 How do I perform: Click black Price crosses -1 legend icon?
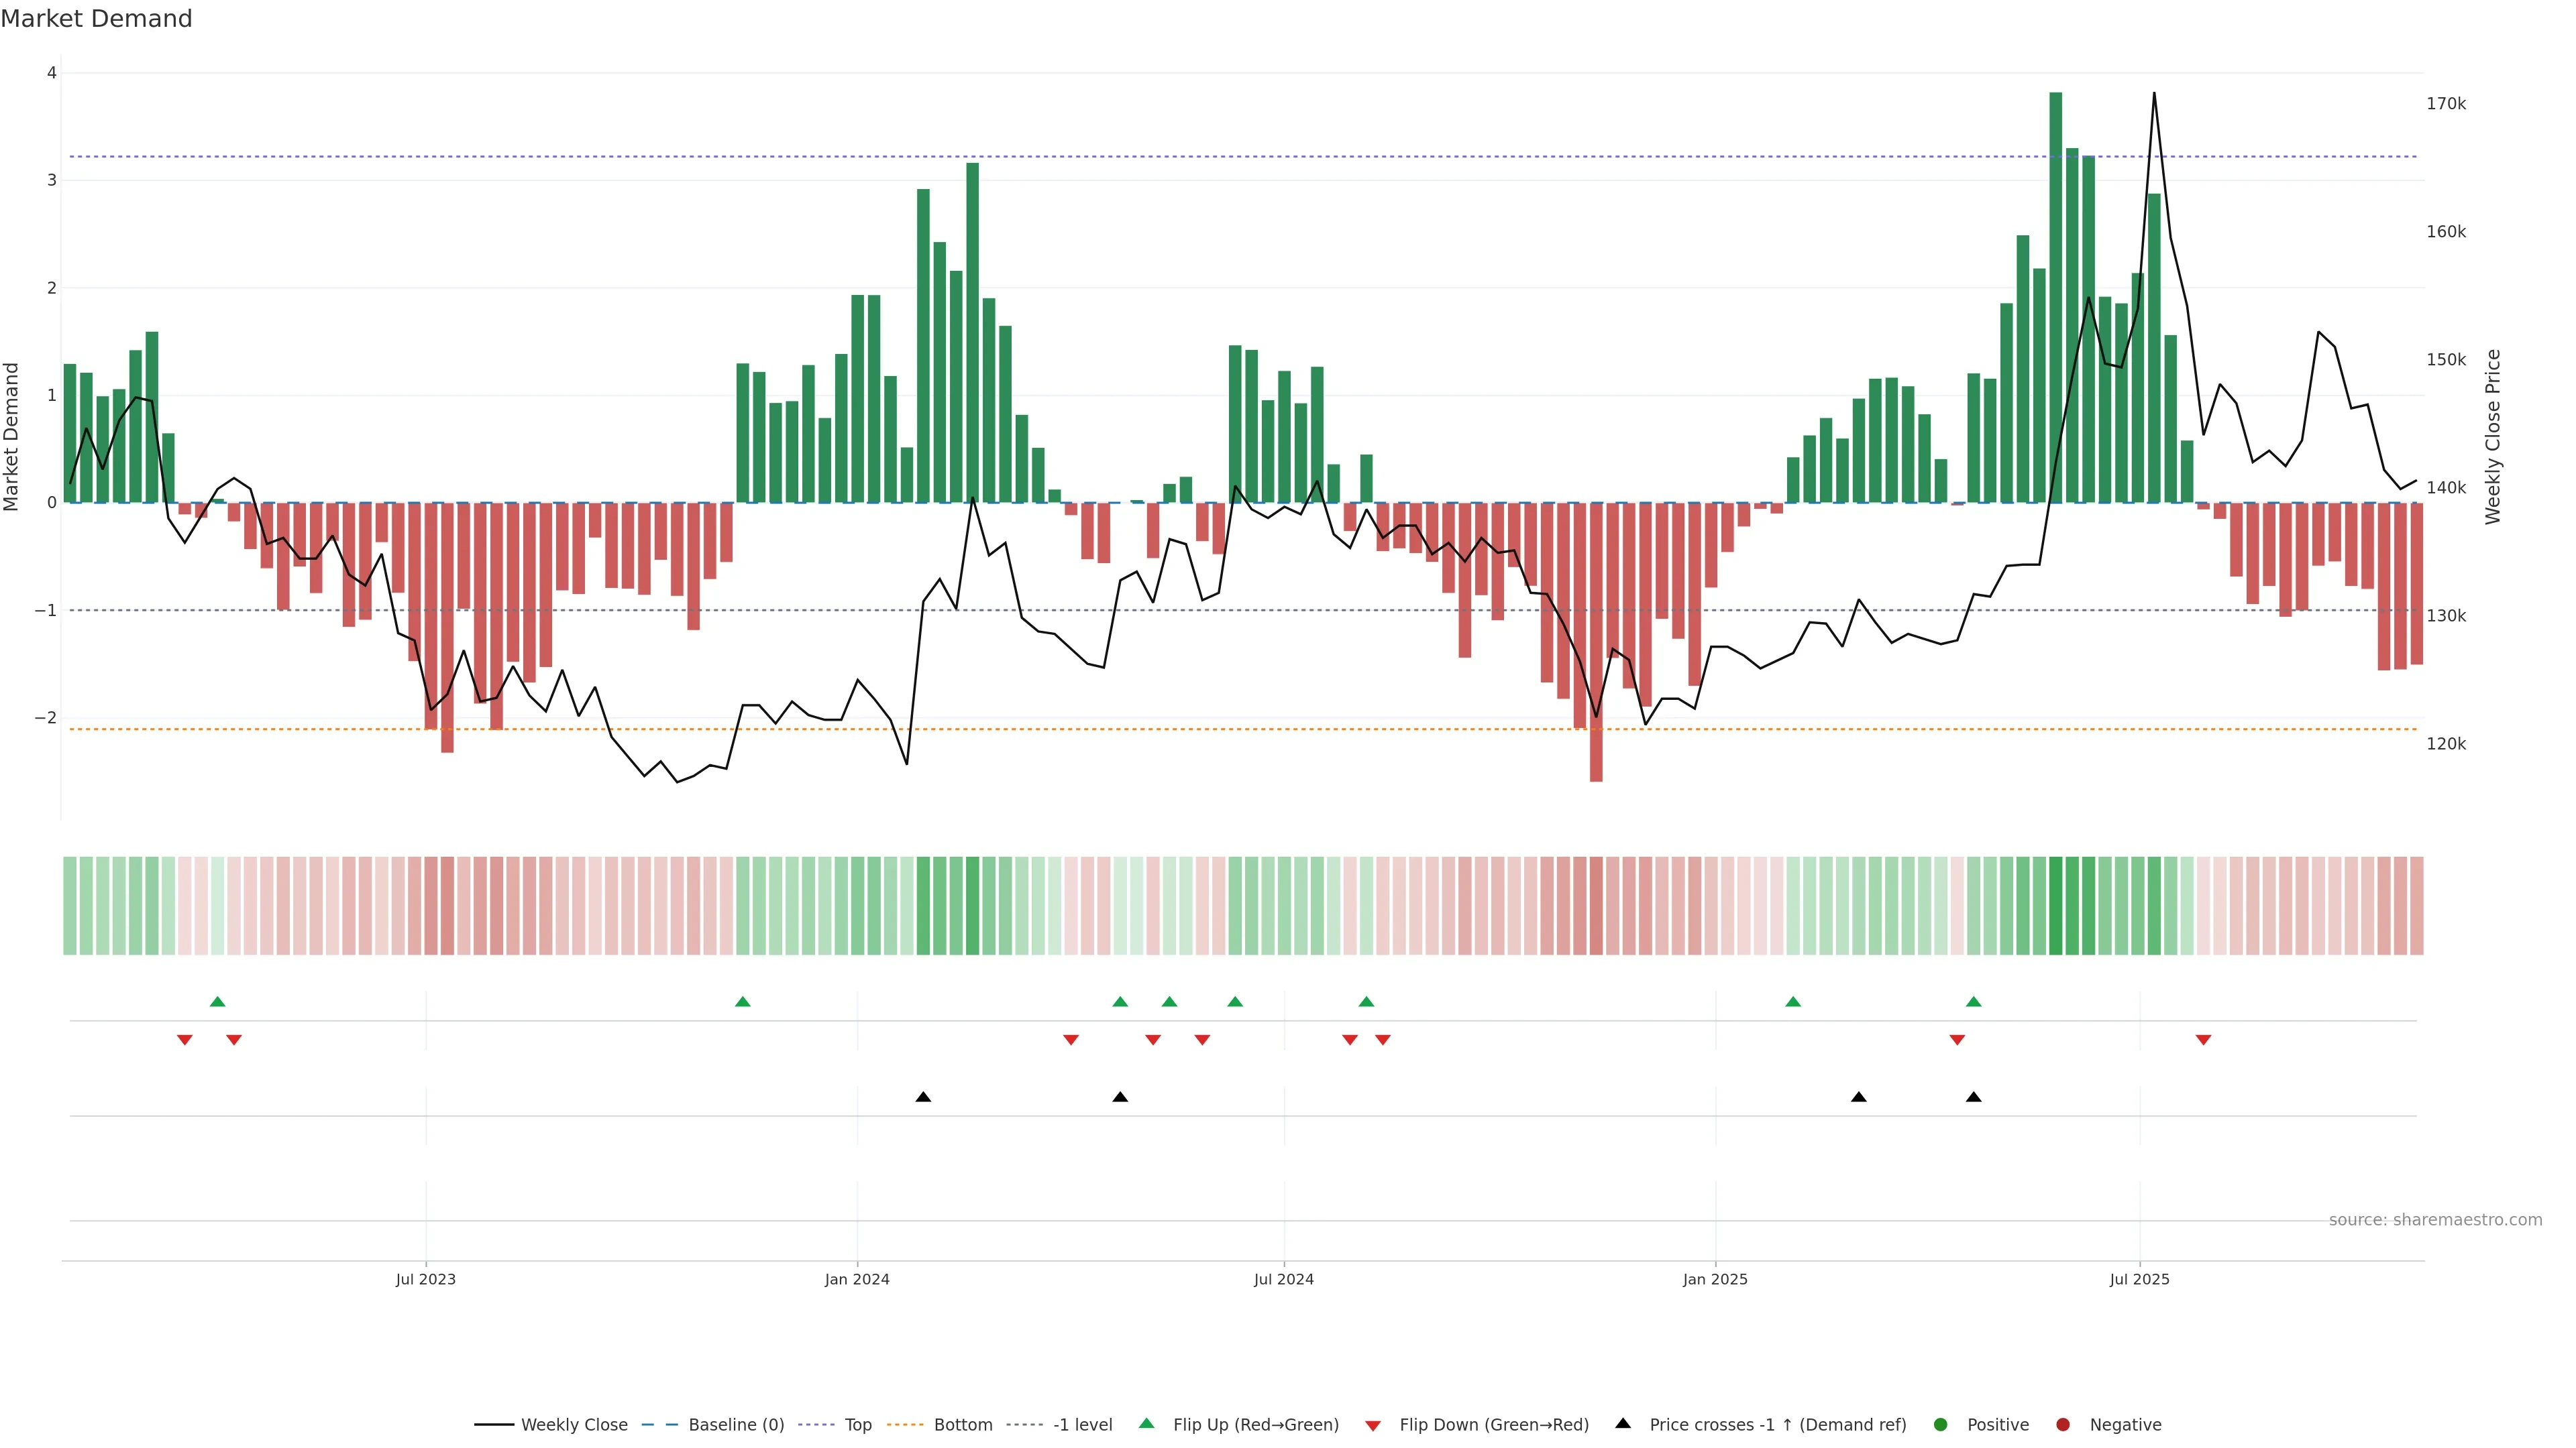[x=1623, y=1424]
